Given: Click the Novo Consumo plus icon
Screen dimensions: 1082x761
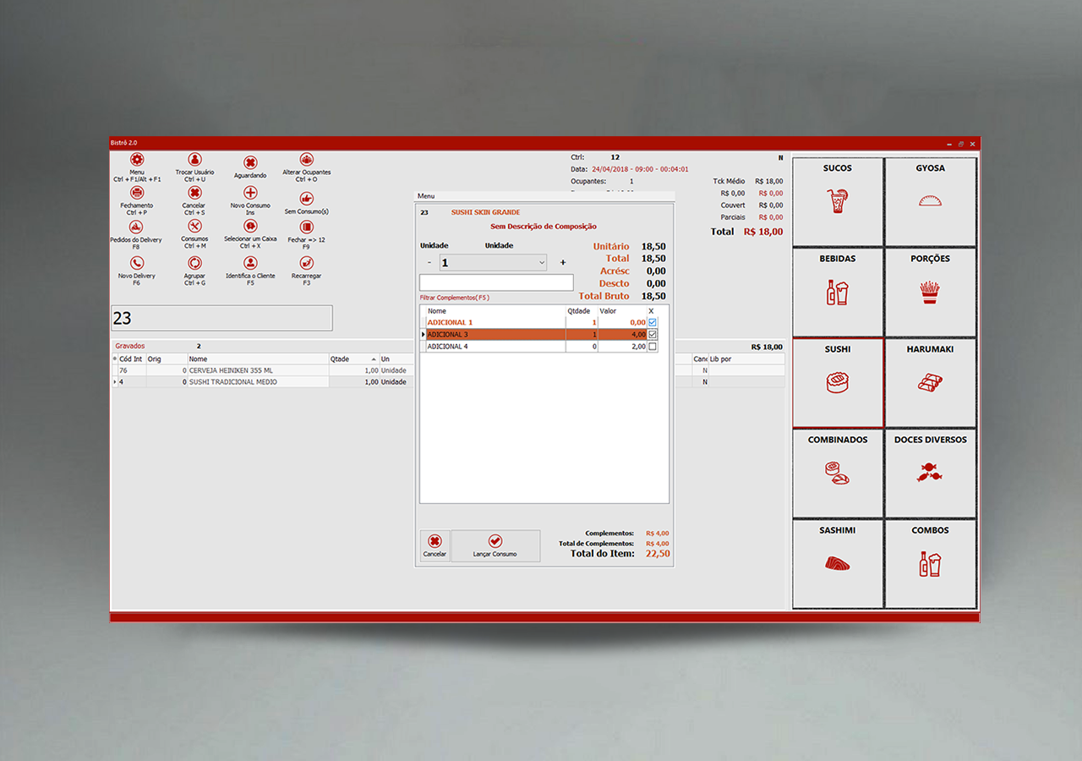Looking at the screenshot, I should click(250, 193).
